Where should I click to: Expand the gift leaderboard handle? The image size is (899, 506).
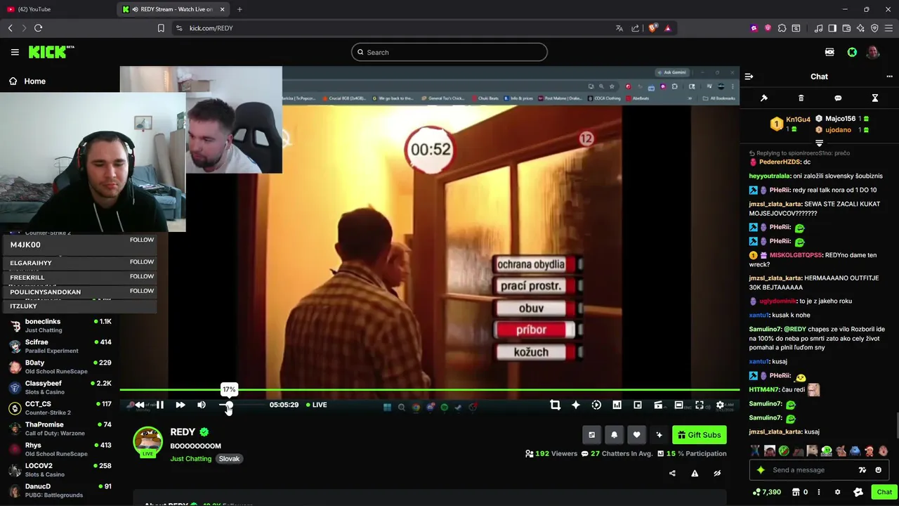[x=819, y=143]
